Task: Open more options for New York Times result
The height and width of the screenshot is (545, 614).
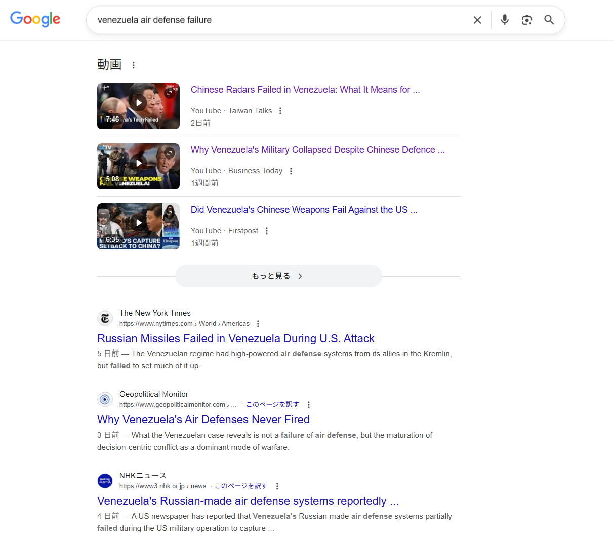Action: point(258,324)
